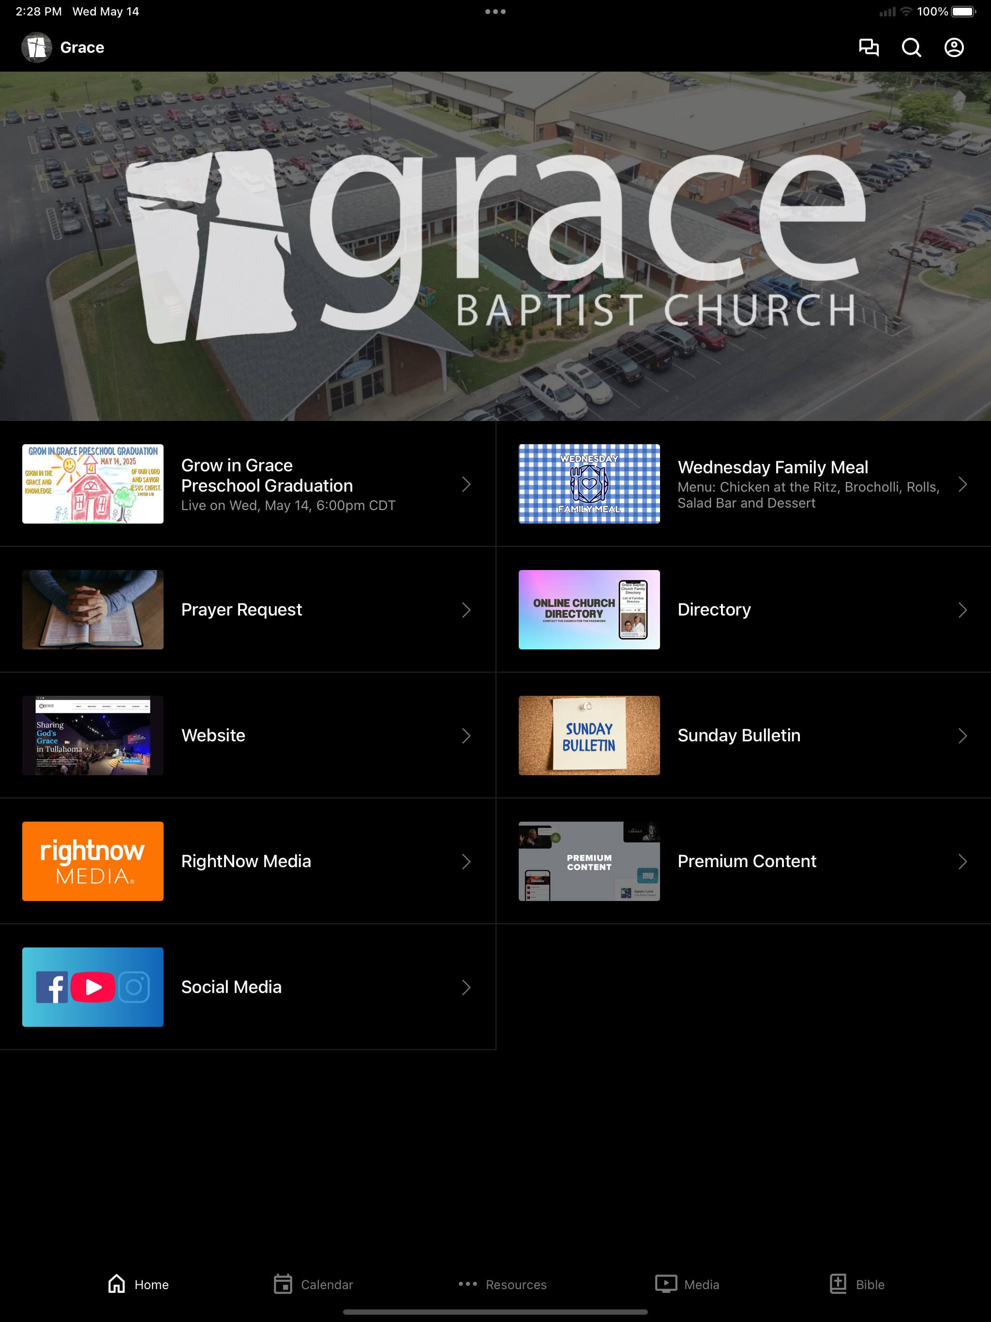
Task: Tap the Premium Content chevron
Action: pyautogui.click(x=962, y=862)
